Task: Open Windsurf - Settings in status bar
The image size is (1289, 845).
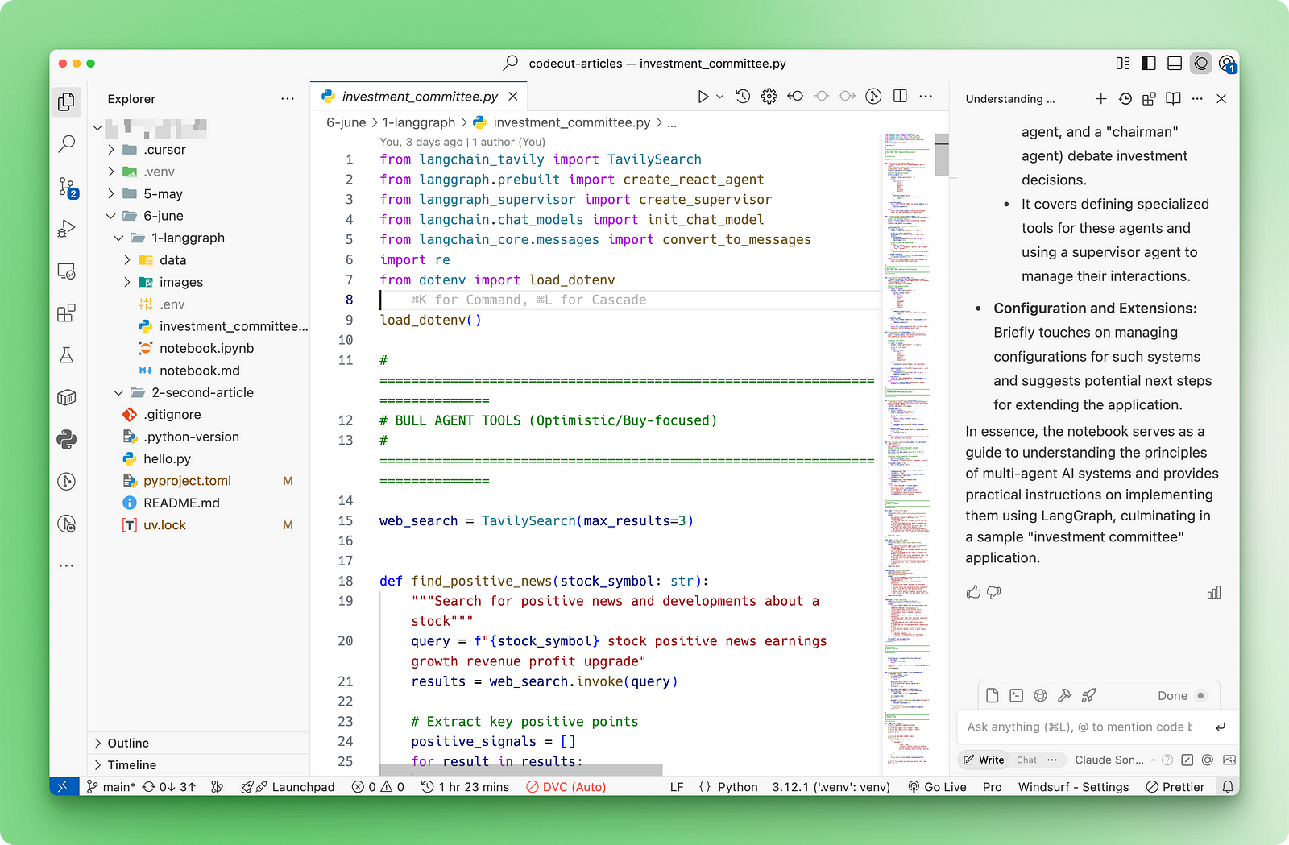Action: [1073, 787]
